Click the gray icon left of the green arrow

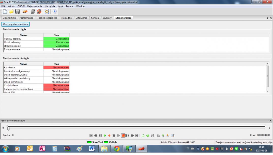tap(158, 135)
